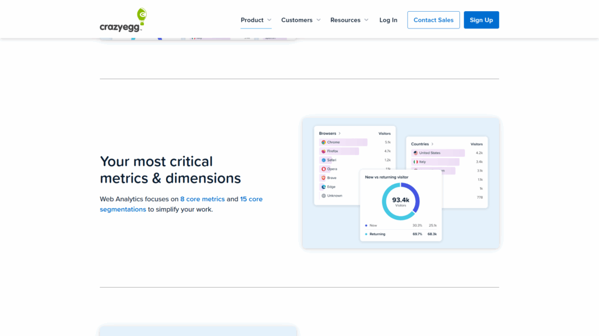Click the chevron next to Countries
This screenshot has height=336, width=599.
pos(432,144)
